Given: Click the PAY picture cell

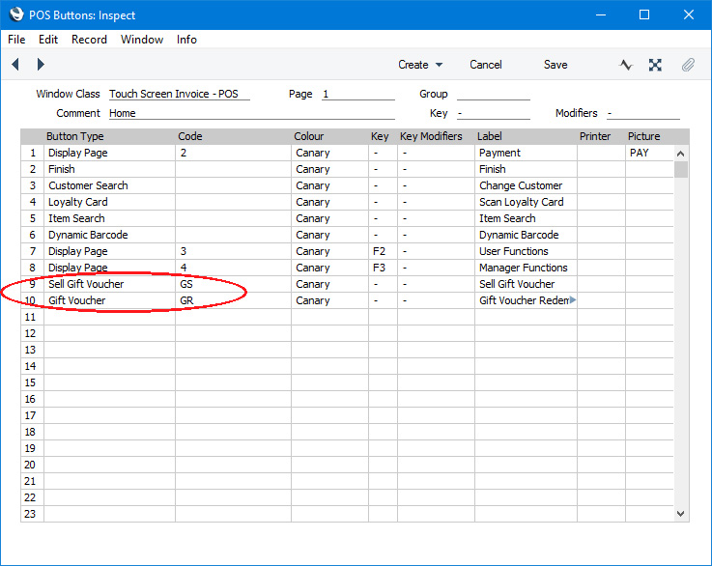Looking at the screenshot, I should pyautogui.click(x=649, y=153).
